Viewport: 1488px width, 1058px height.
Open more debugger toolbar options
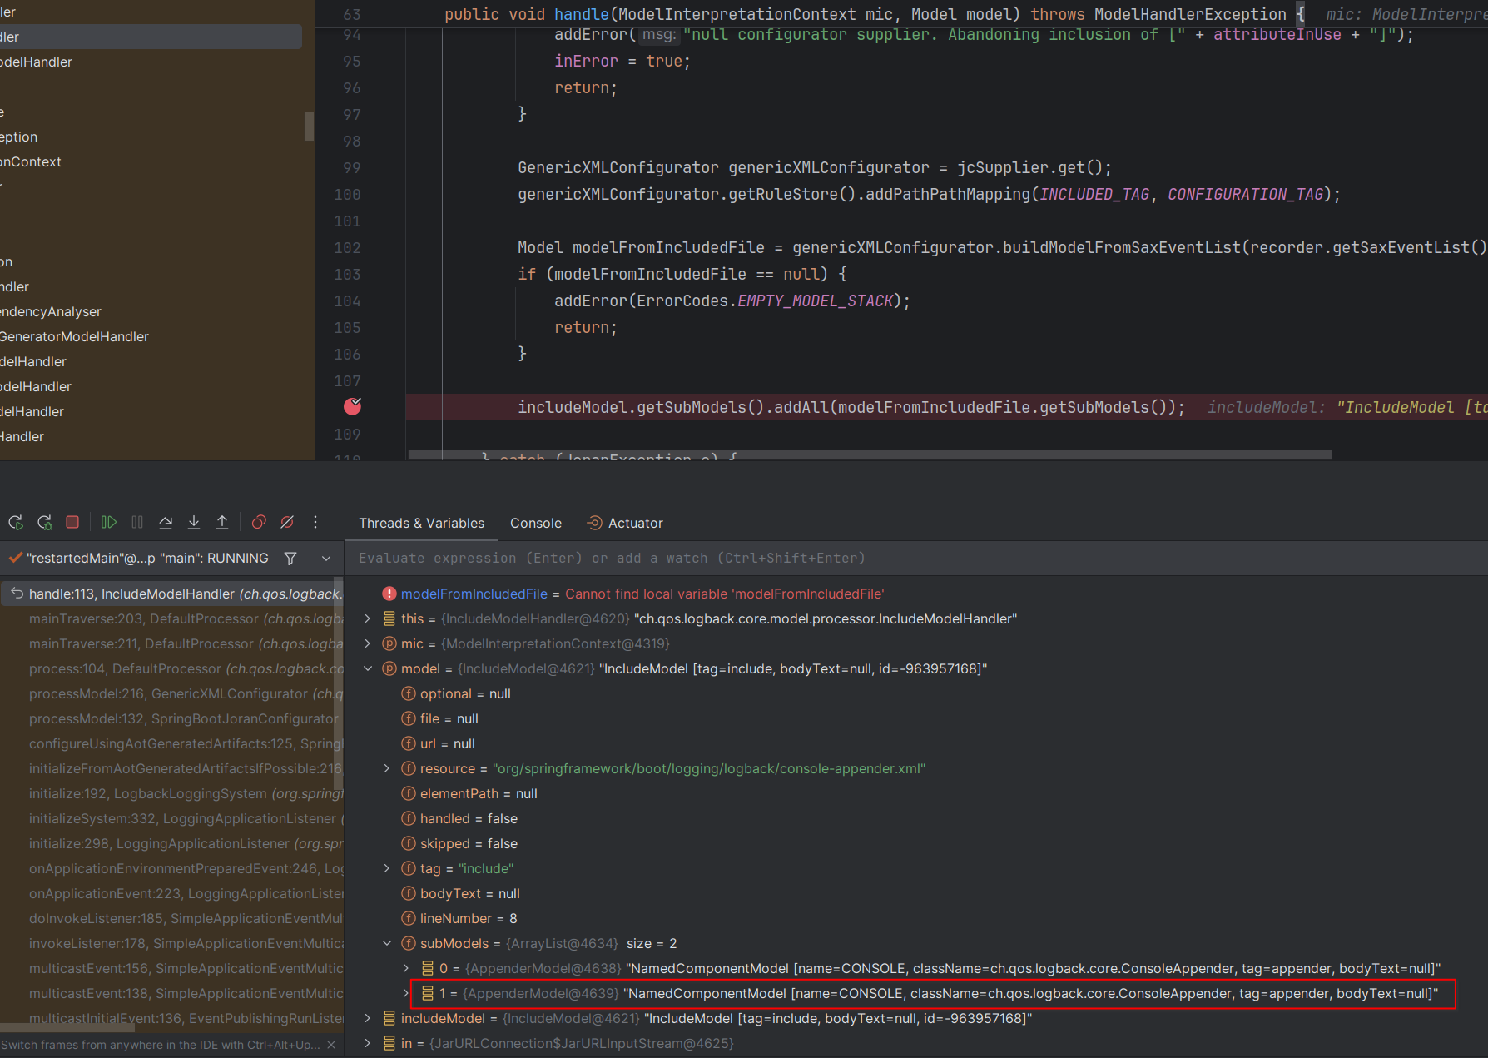pos(315,523)
